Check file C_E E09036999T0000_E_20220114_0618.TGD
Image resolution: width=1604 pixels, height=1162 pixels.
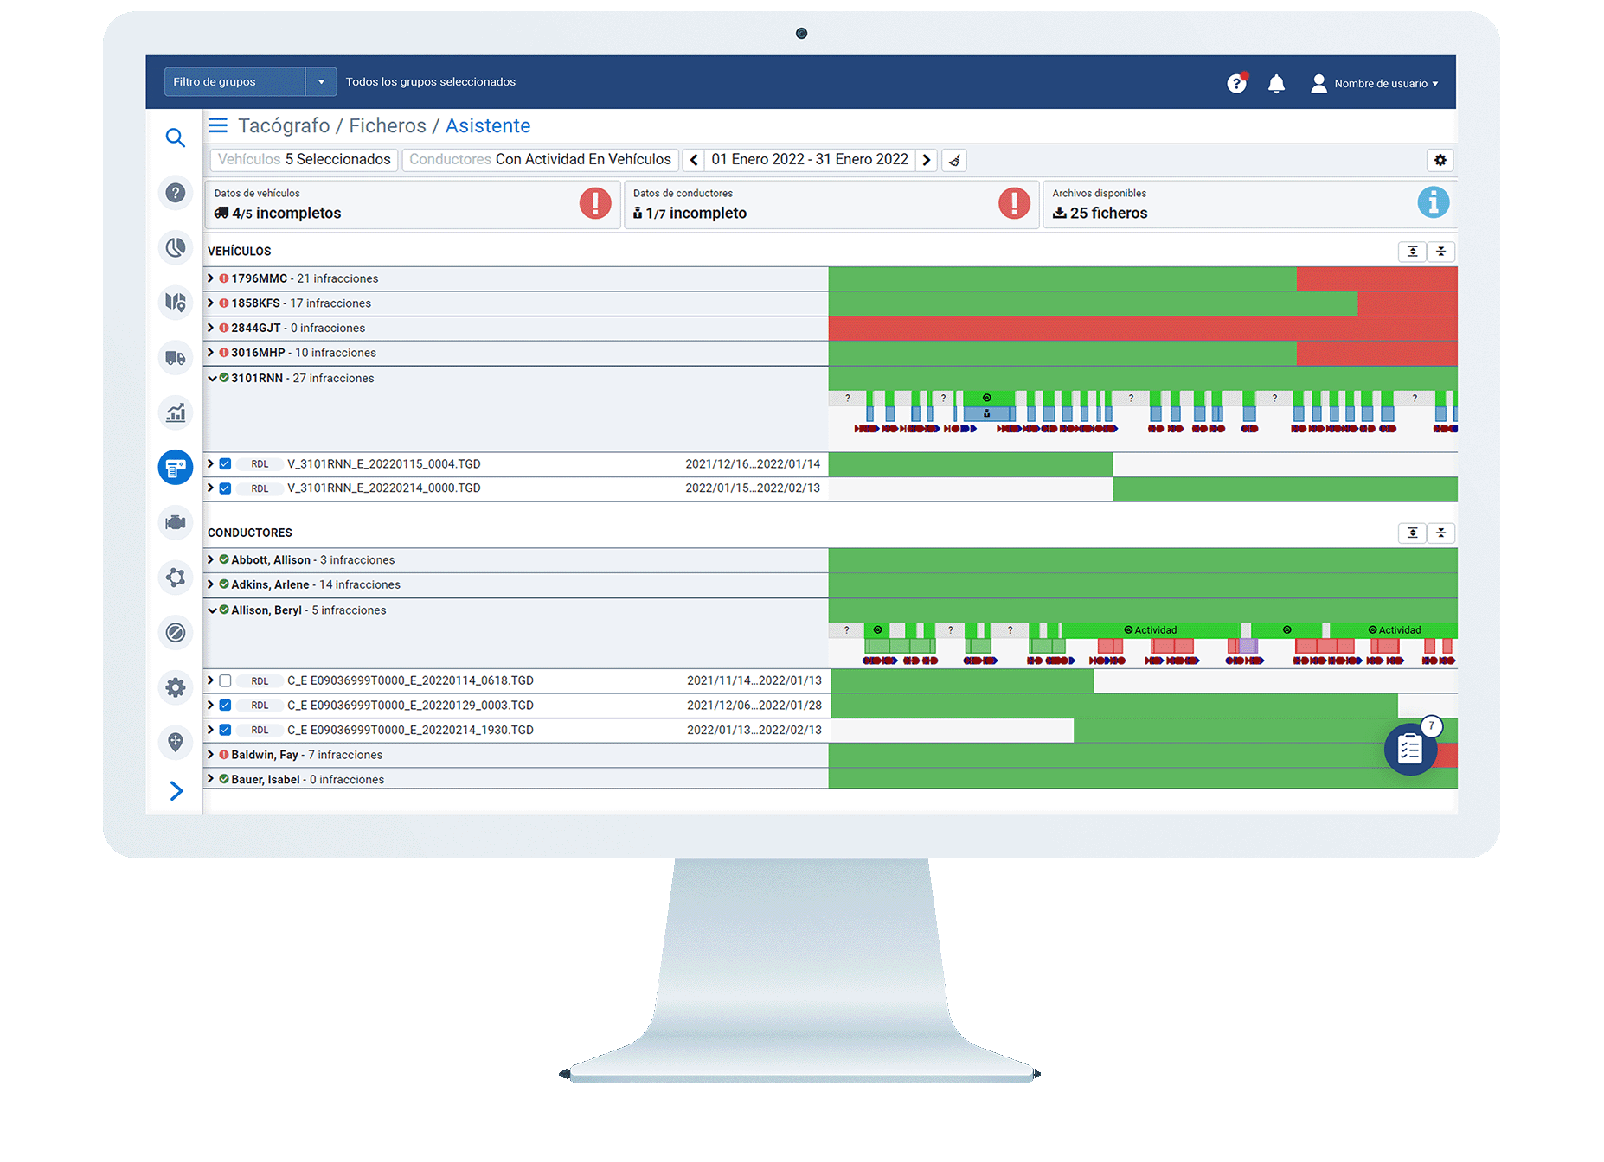pos(225,681)
